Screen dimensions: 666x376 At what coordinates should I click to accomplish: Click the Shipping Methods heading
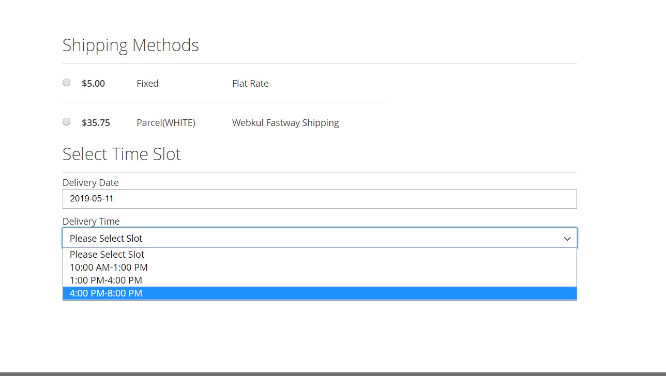(x=130, y=45)
